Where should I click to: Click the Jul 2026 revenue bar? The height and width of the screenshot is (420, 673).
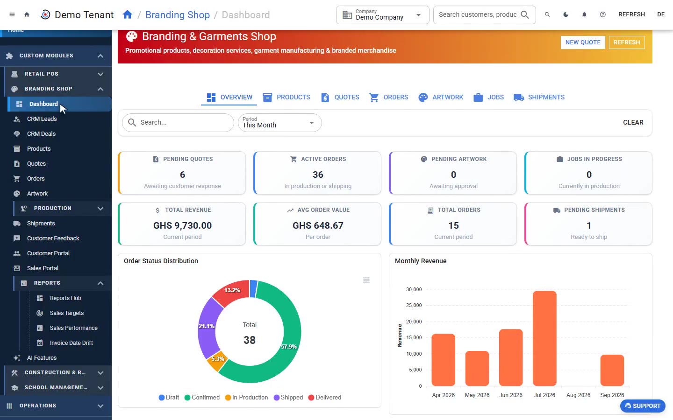tap(544, 339)
